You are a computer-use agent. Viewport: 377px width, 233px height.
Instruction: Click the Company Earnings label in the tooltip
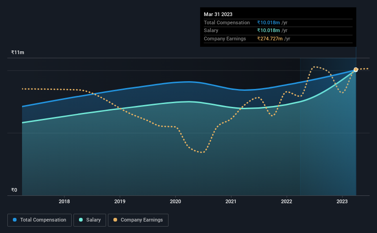(x=225, y=39)
